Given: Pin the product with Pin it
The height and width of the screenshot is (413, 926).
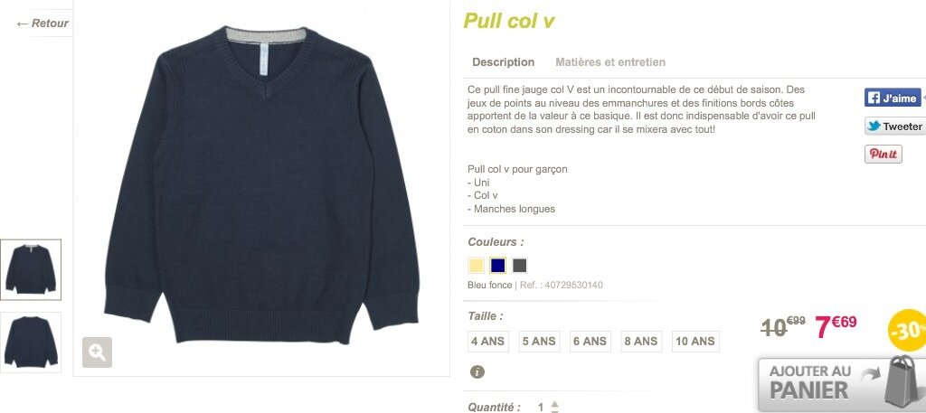Looking at the screenshot, I should (x=883, y=154).
